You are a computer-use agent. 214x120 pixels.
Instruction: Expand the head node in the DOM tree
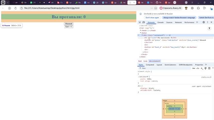pos(140,30)
